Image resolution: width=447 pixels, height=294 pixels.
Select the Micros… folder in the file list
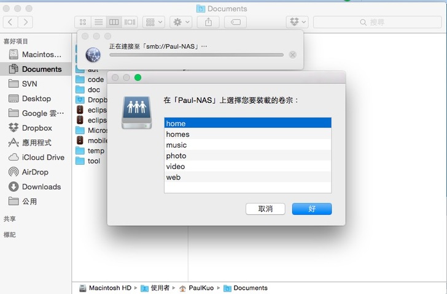[91, 130]
